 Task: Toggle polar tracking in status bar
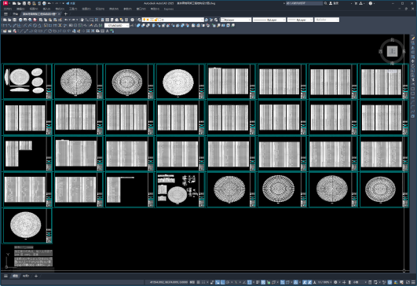click(x=228, y=282)
